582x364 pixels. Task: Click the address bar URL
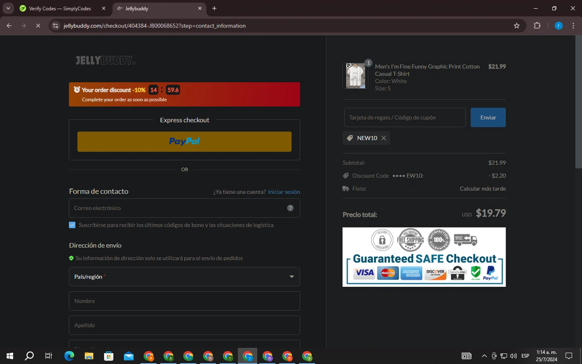pos(154,26)
